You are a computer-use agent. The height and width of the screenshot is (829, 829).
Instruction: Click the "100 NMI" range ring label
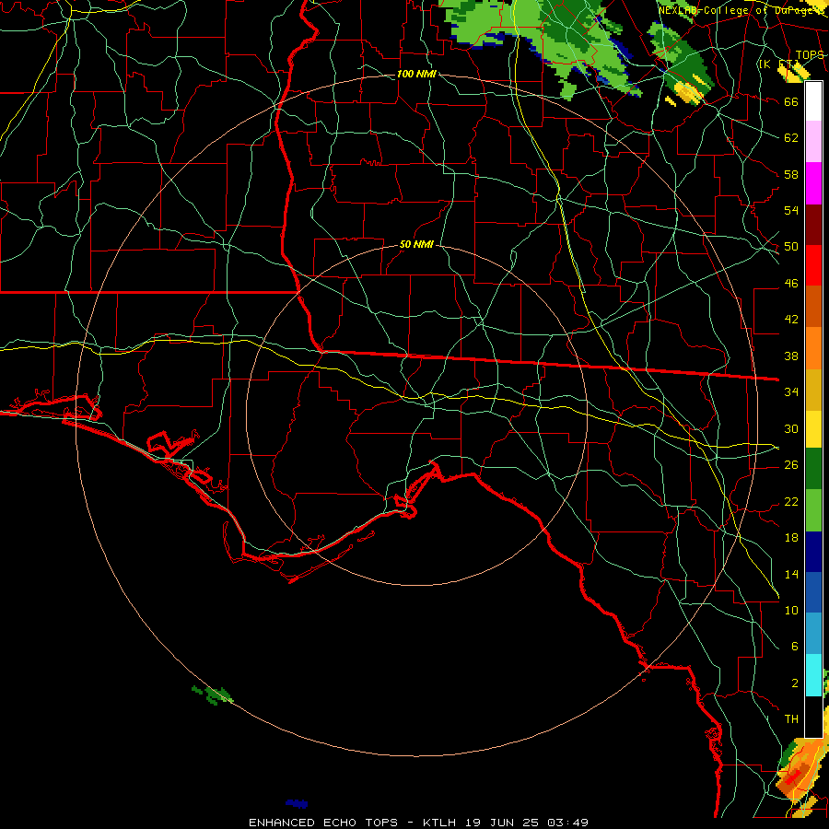[416, 74]
